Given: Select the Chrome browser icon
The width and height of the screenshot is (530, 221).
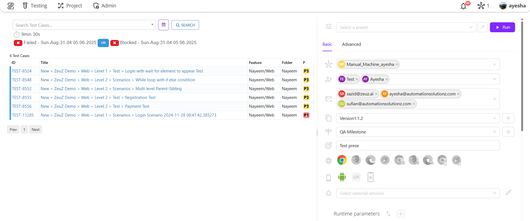Looking at the screenshot, I should (x=342, y=160).
